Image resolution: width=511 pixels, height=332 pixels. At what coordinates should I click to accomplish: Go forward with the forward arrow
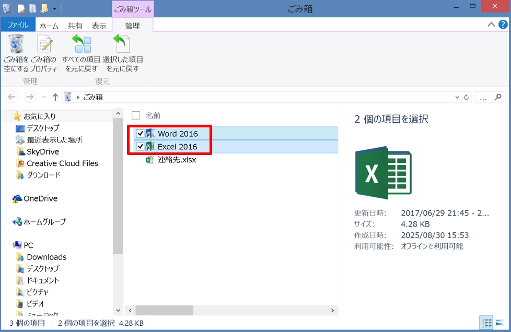point(30,97)
